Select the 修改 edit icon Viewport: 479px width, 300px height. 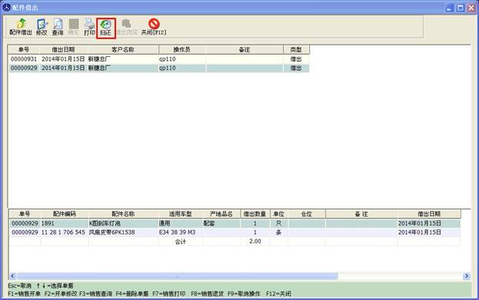coord(42,27)
